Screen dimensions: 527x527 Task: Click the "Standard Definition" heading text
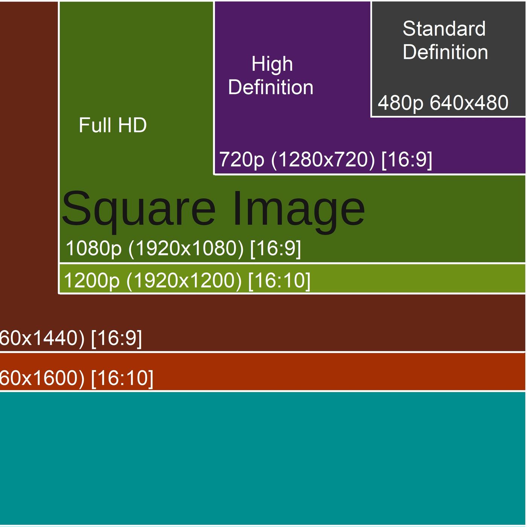tap(445, 40)
